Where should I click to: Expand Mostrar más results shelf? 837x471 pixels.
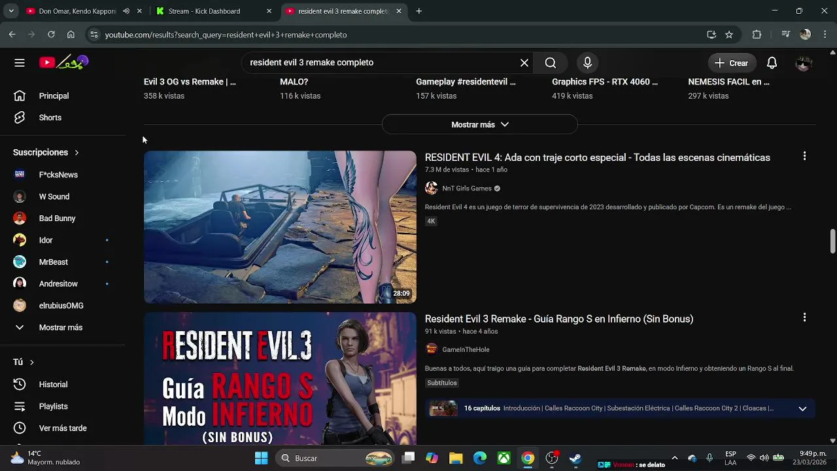479,124
